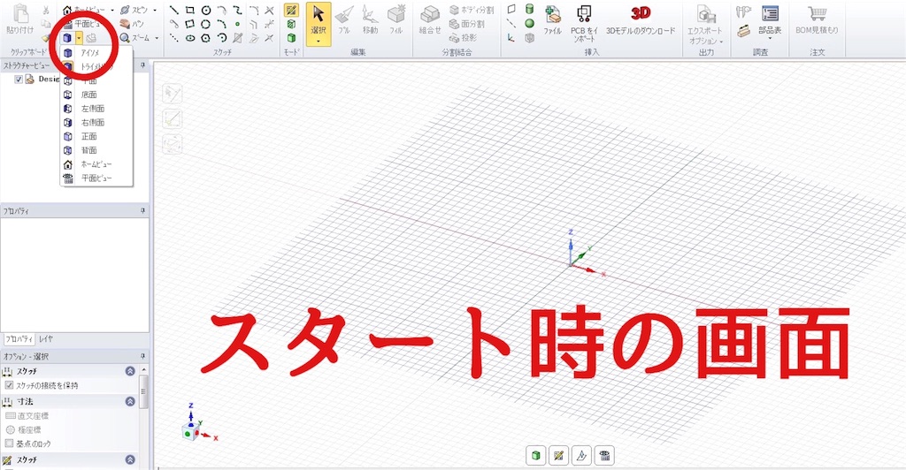
Task: Collapse the 寸法 section
Action: coord(130,401)
